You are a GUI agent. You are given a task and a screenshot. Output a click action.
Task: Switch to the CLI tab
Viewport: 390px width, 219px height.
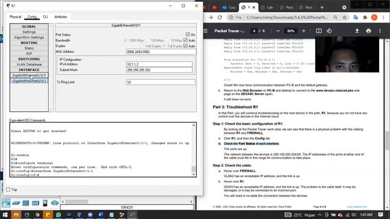(x=45, y=16)
